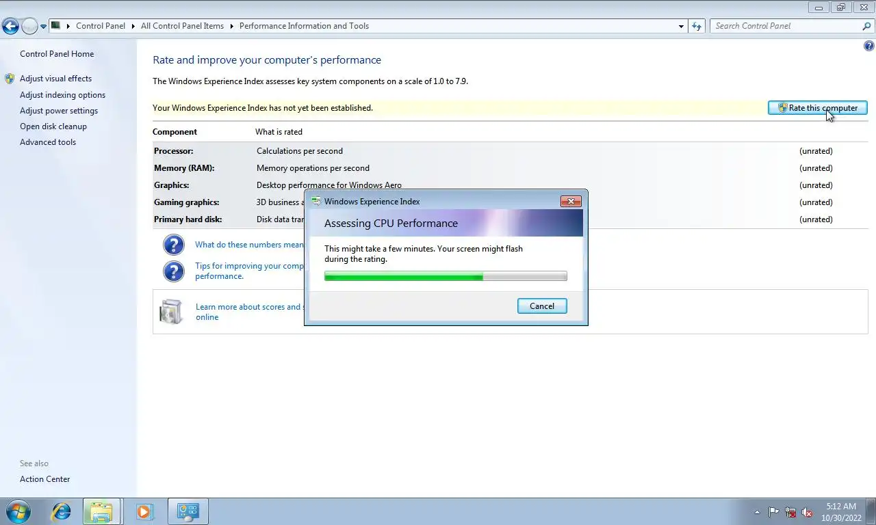Image resolution: width=876 pixels, height=525 pixels.
Task: Open Adjust indexing options
Action: click(62, 95)
